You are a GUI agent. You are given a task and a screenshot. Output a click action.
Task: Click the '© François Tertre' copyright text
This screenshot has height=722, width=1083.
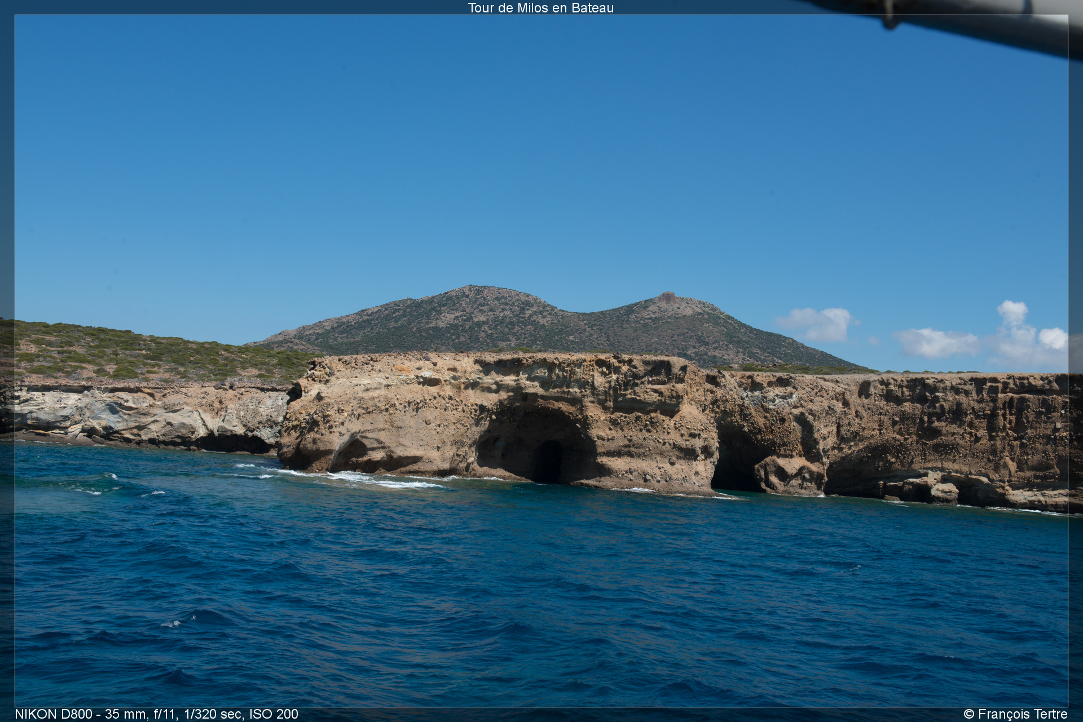pos(1015,714)
